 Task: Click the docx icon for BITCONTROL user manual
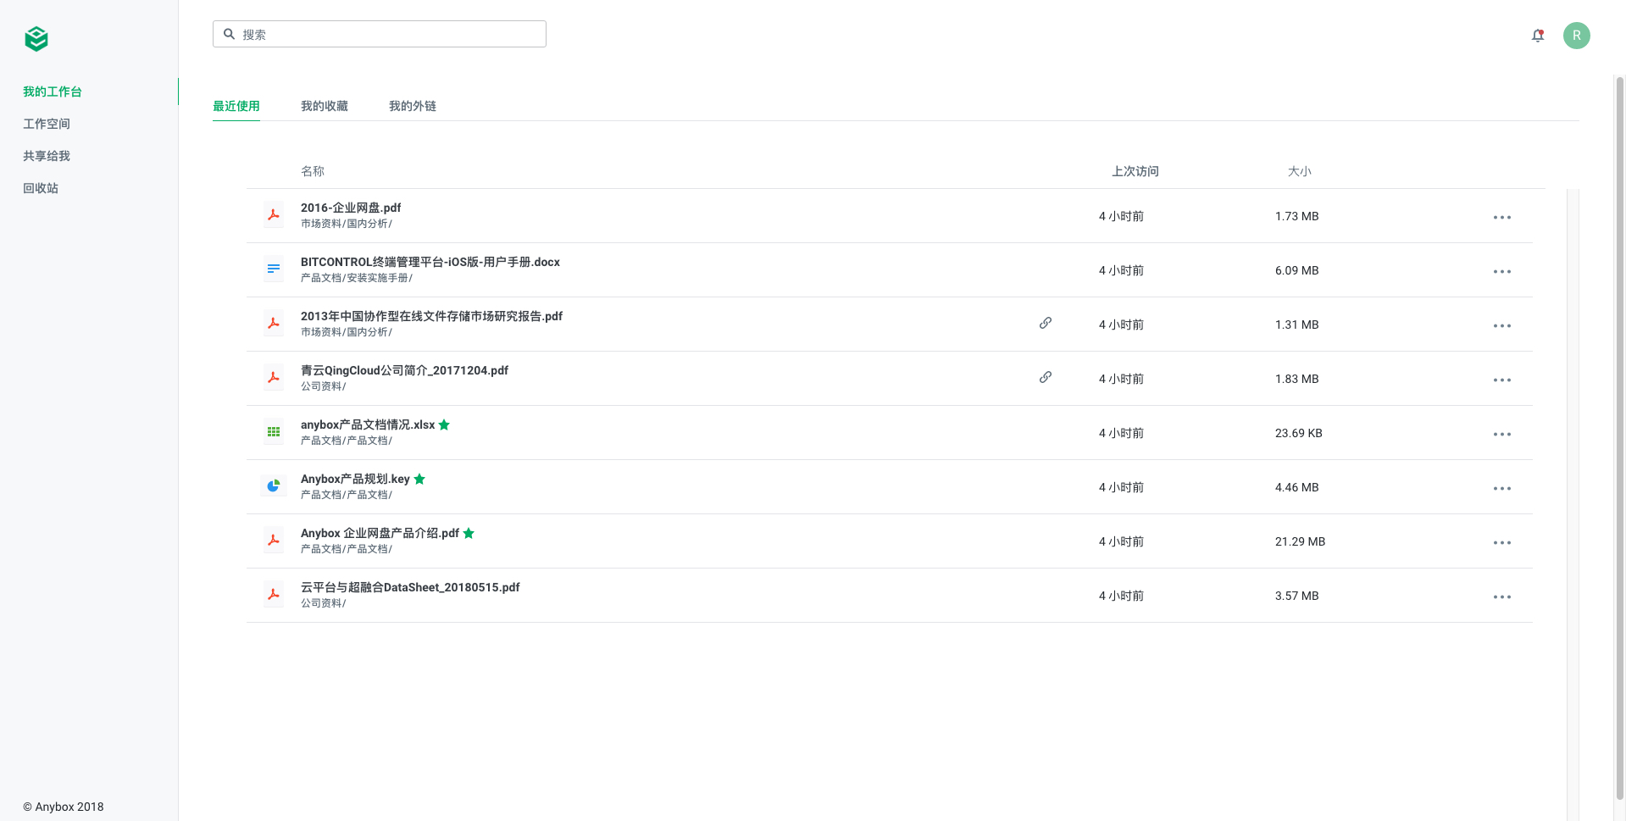pos(274,269)
